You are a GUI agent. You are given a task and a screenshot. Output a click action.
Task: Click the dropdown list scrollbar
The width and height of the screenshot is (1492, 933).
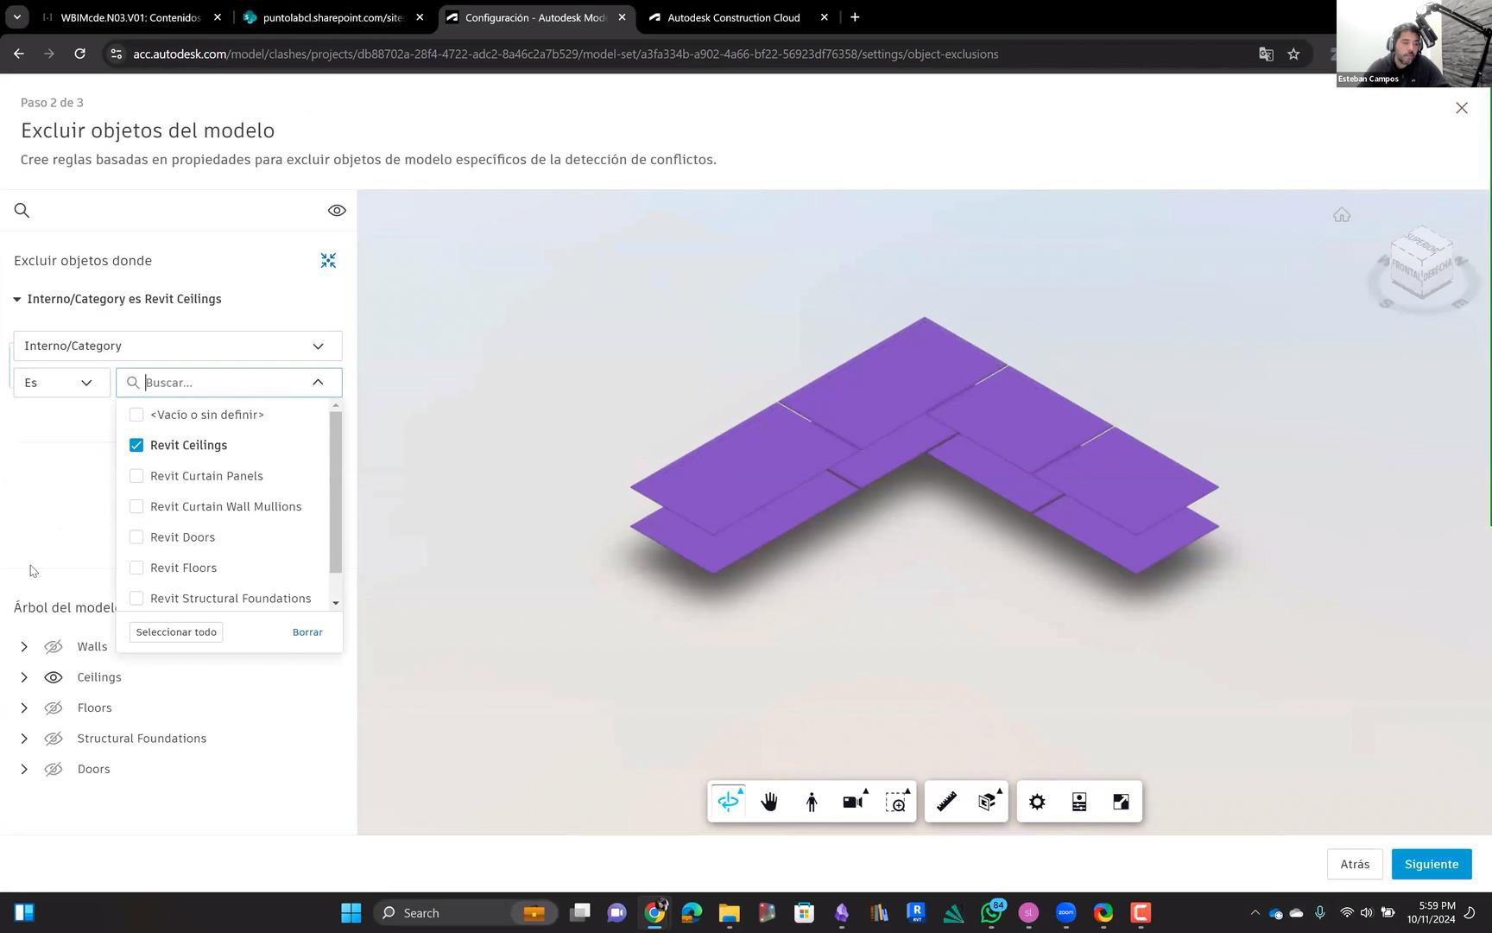point(336,492)
